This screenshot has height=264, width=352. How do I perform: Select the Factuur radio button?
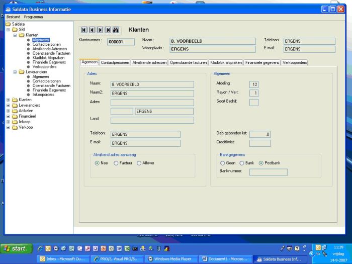point(116,163)
